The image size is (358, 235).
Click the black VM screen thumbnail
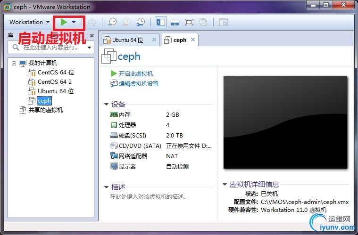pyautogui.click(x=285, y=122)
